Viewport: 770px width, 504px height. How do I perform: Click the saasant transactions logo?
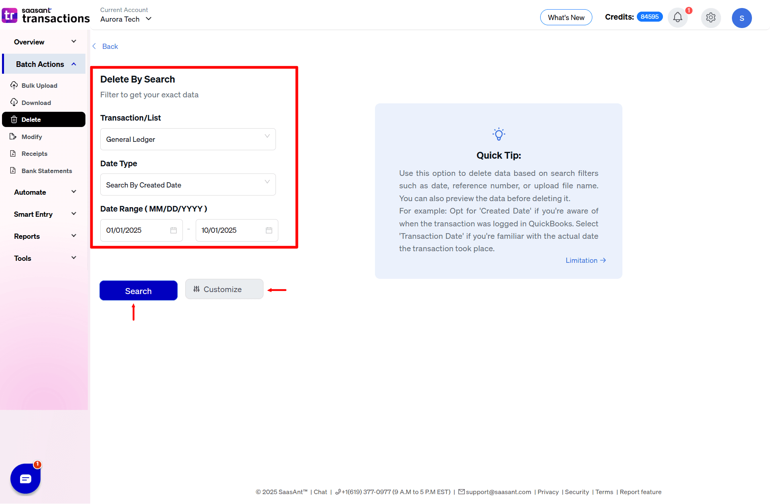(46, 15)
